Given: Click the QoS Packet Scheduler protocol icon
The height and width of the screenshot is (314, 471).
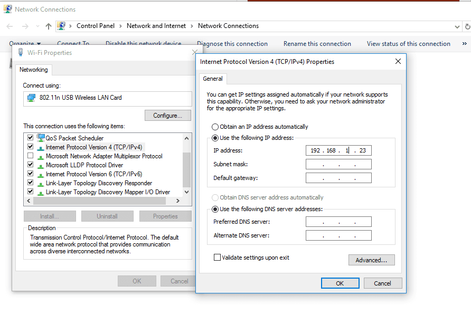Looking at the screenshot, I should [41, 138].
